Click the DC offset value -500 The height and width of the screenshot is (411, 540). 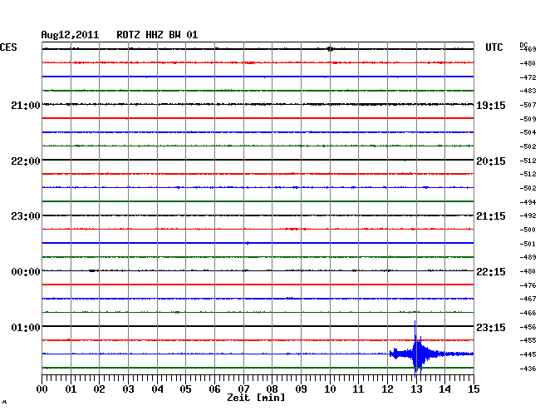pyautogui.click(x=528, y=230)
